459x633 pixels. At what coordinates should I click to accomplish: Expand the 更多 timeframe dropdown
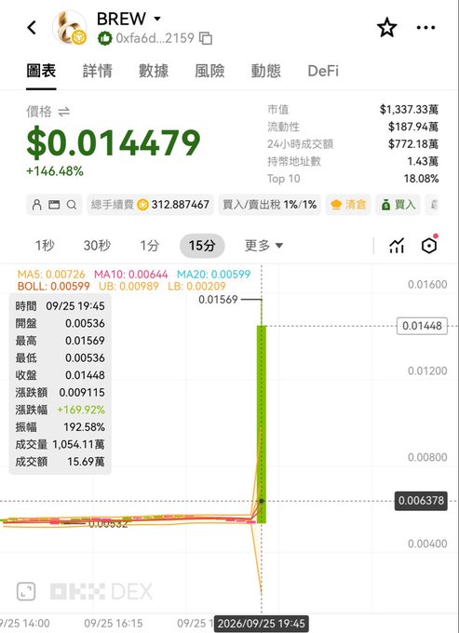pyautogui.click(x=263, y=245)
